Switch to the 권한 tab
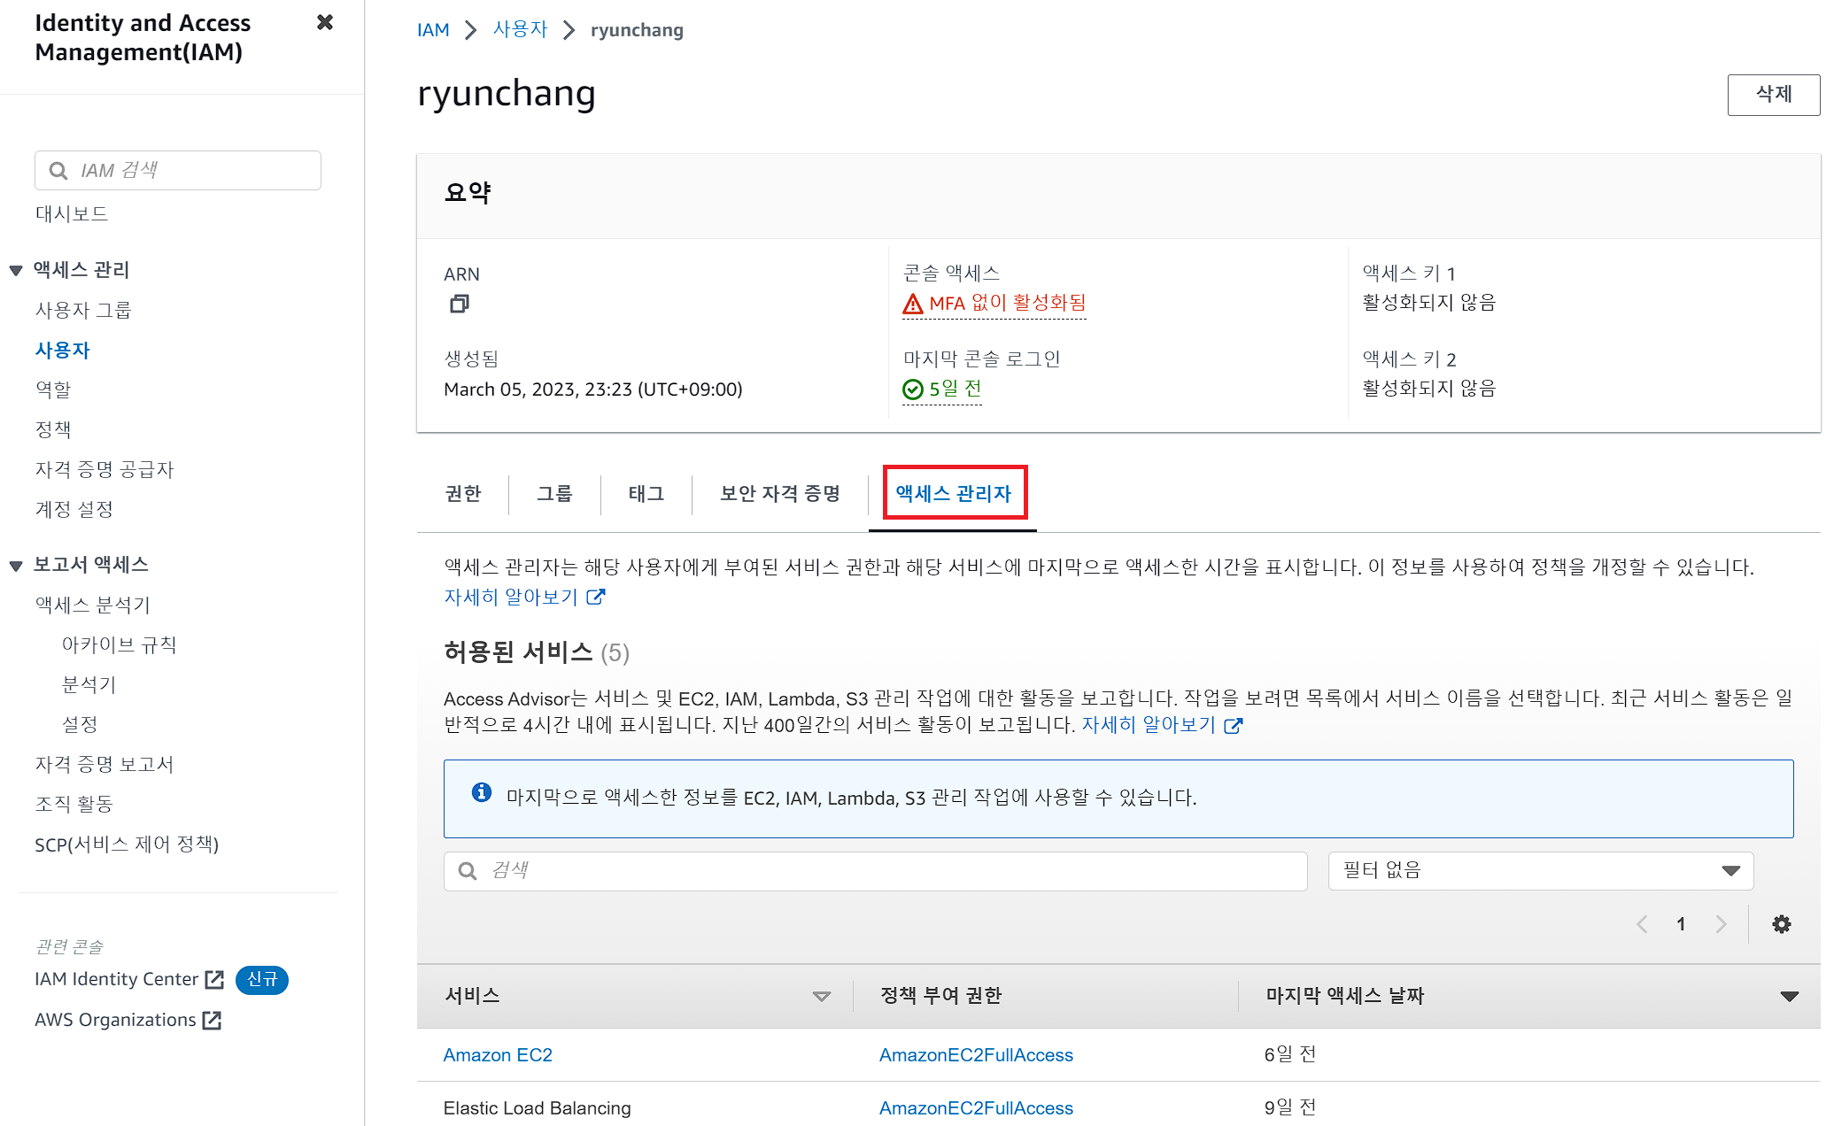 (462, 494)
